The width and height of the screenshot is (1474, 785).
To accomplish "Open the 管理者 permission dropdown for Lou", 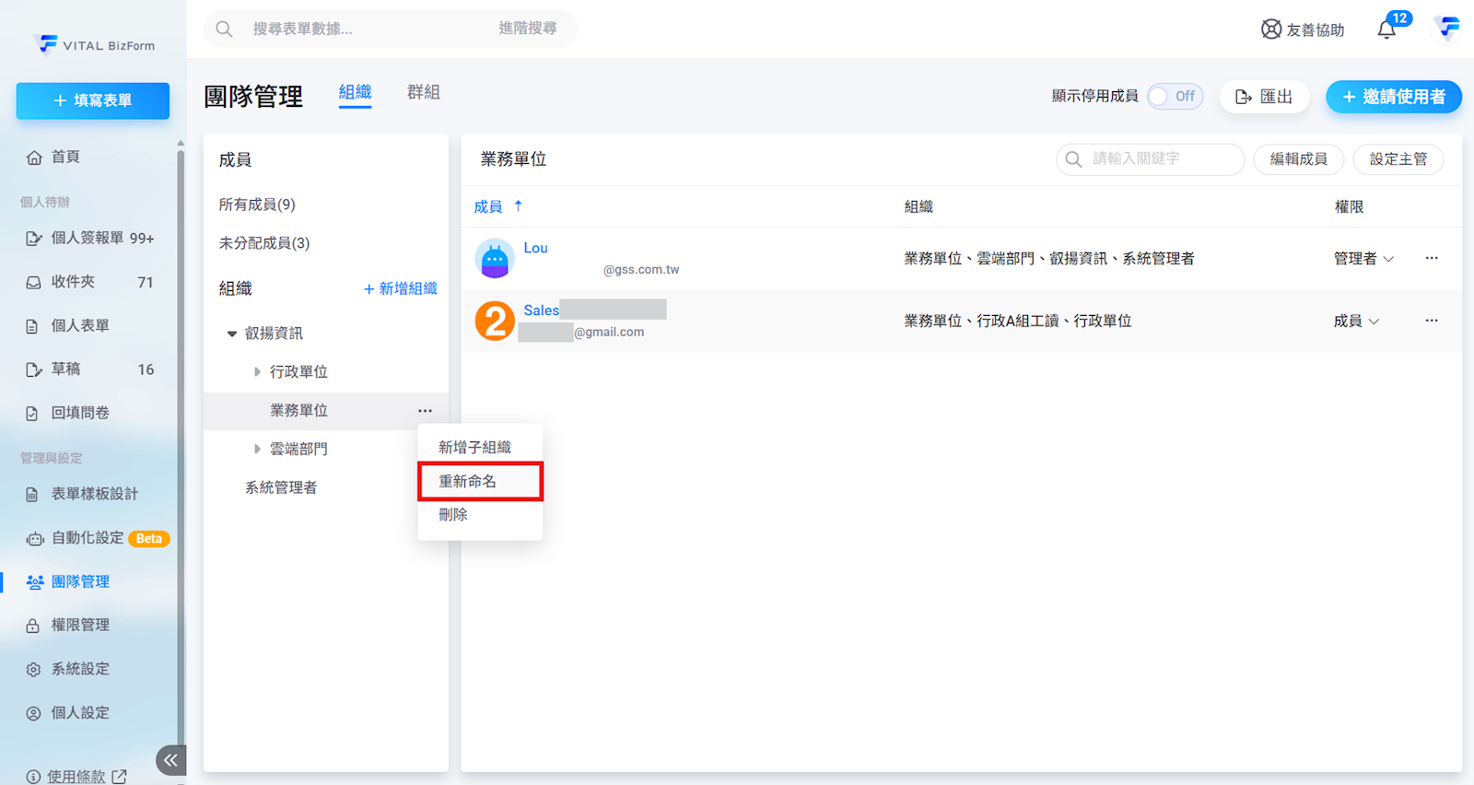I will (1363, 259).
